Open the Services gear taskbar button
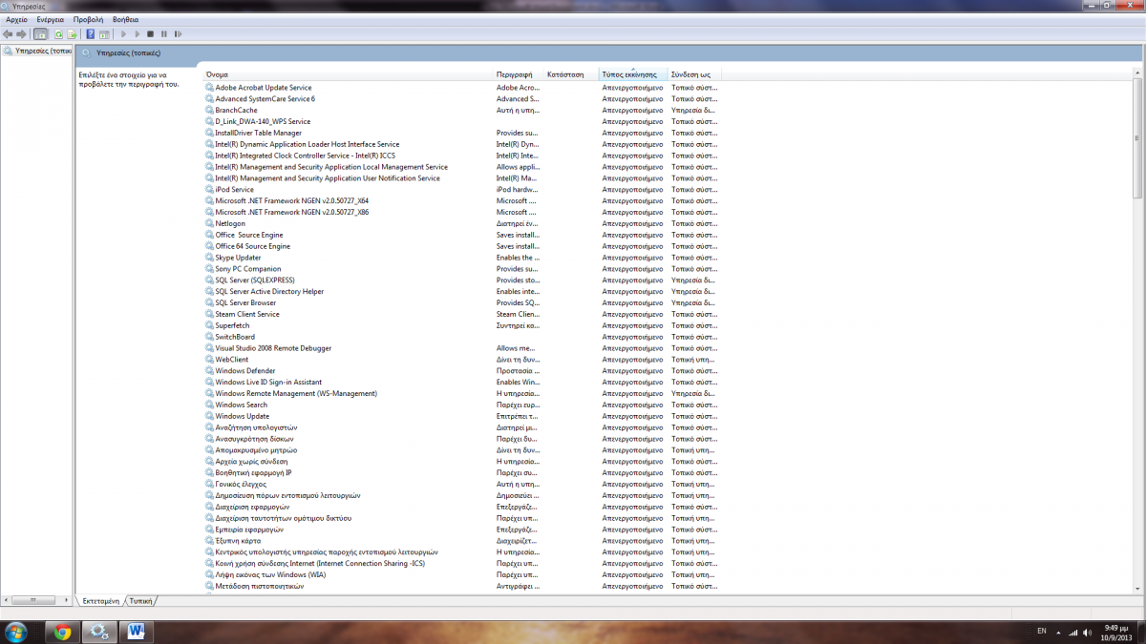This screenshot has width=1146, height=644. 98,632
